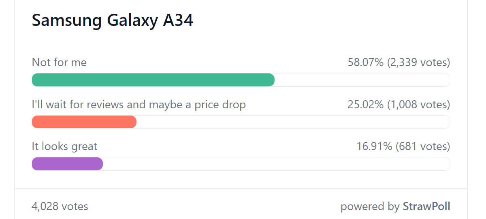The image size is (486, 219).
Task: Click the Samsung Galaxy A34 poll title
Action: pos(113,20)
